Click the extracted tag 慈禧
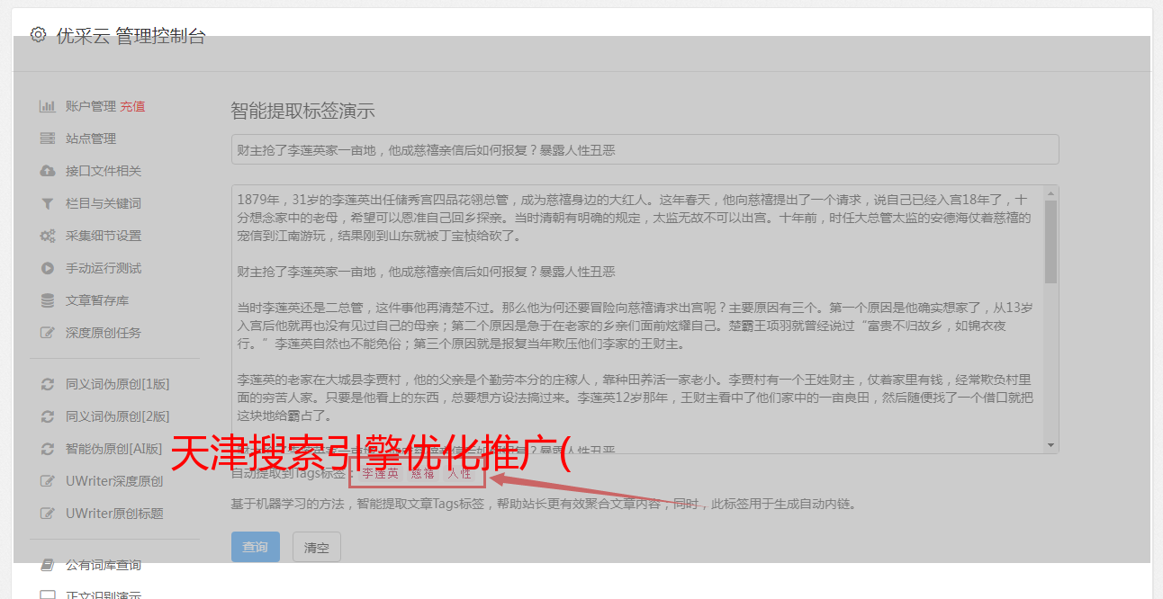The width and height of the screenshot is (1163, 599). point(423,473)
